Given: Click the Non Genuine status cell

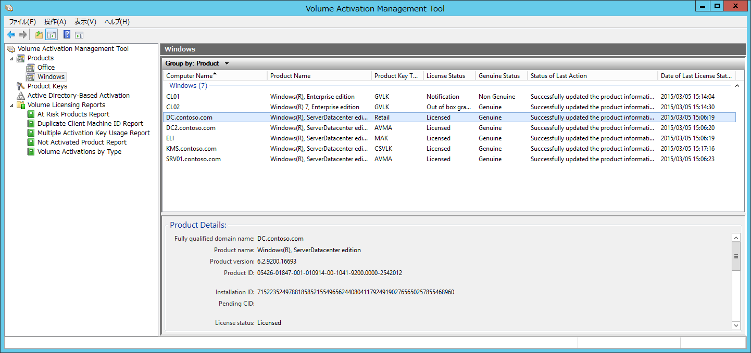Looking at the screenshot, I should 497,97.
